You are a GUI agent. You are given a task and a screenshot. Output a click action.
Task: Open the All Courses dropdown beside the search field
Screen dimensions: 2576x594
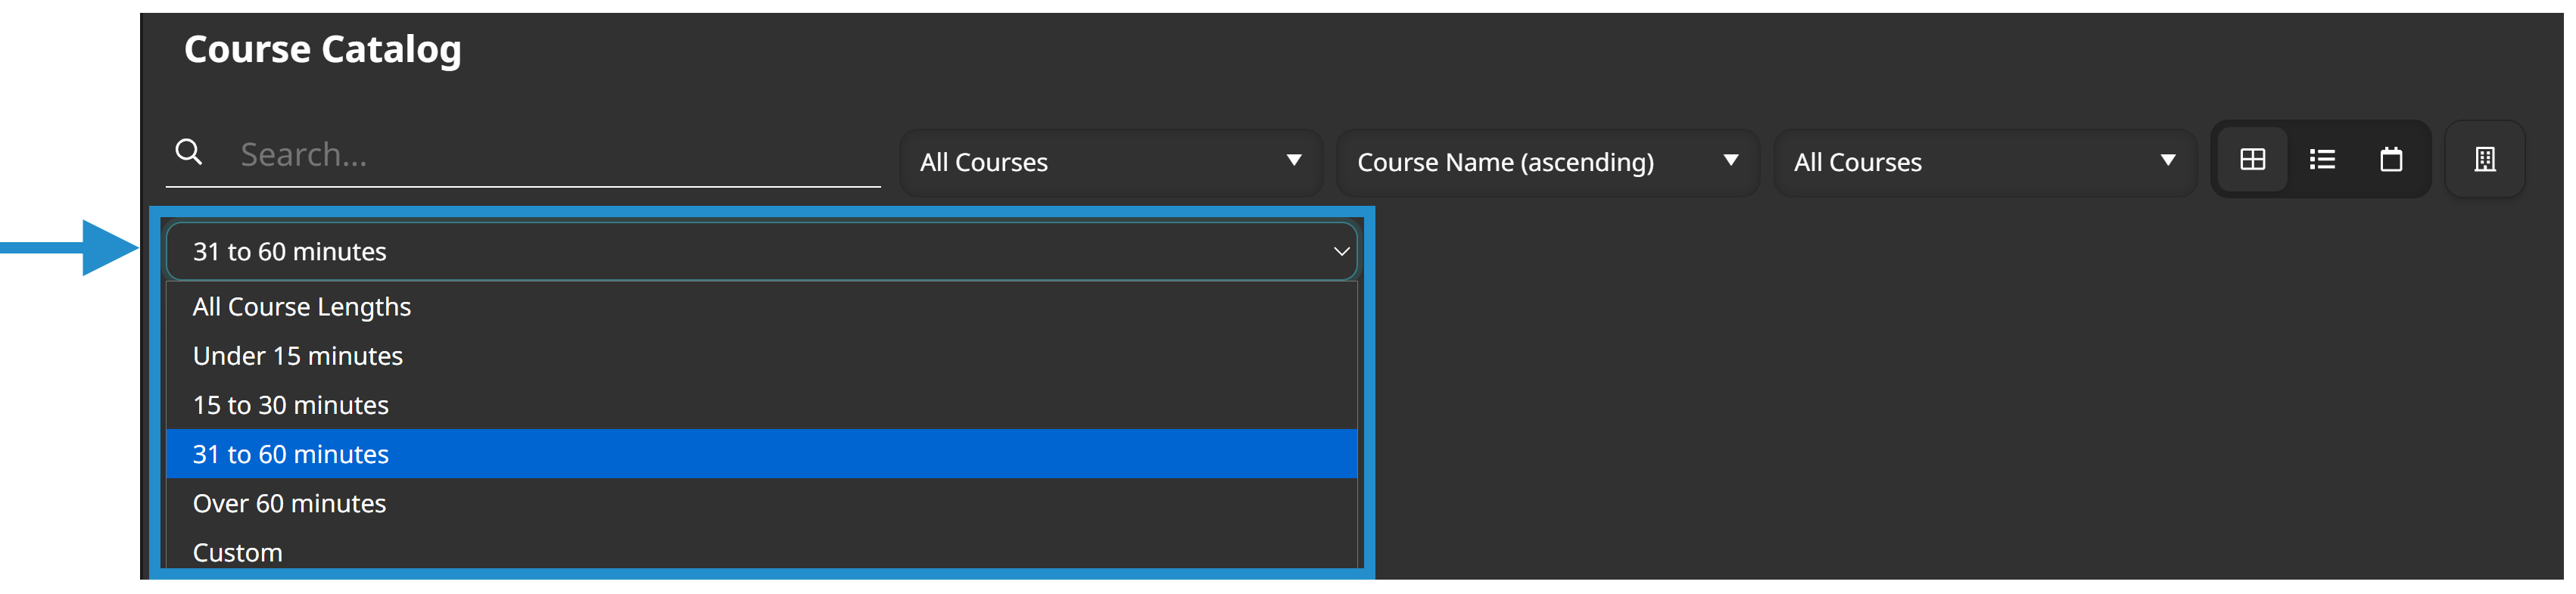tap(1110, 162)
